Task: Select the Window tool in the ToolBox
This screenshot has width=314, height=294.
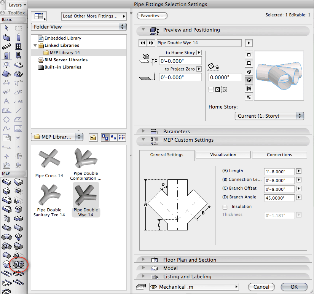Action: [18, 46]
